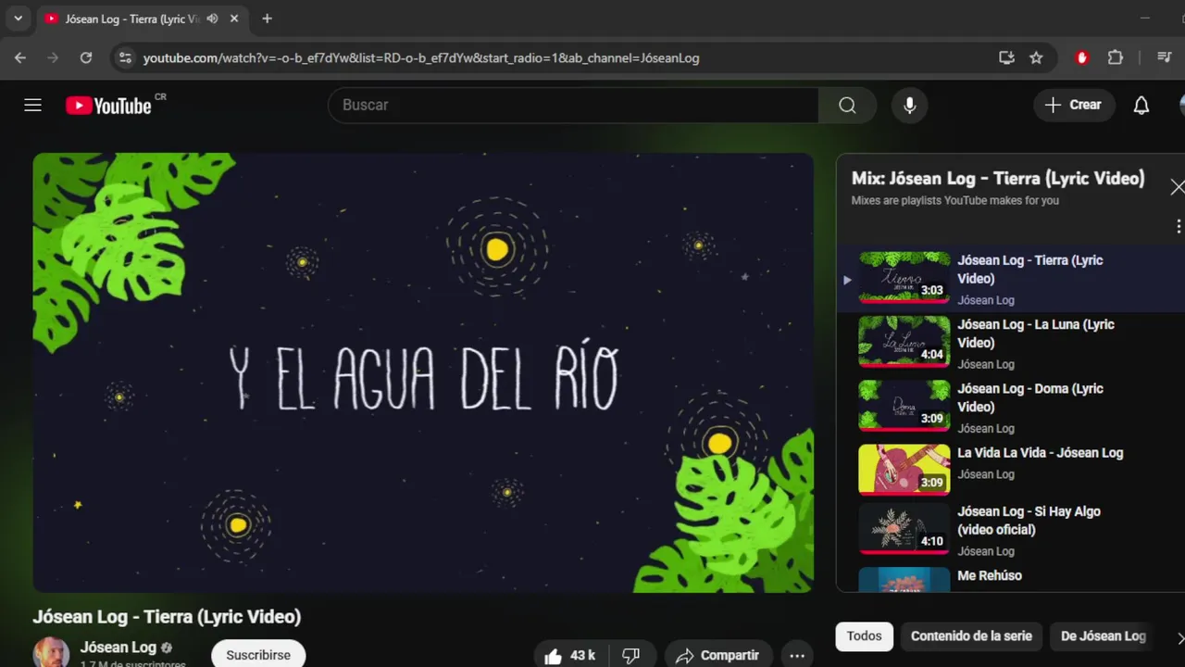Select the De Jósean Log chip
This screenshot has height=667, width=1185.
1104,636
